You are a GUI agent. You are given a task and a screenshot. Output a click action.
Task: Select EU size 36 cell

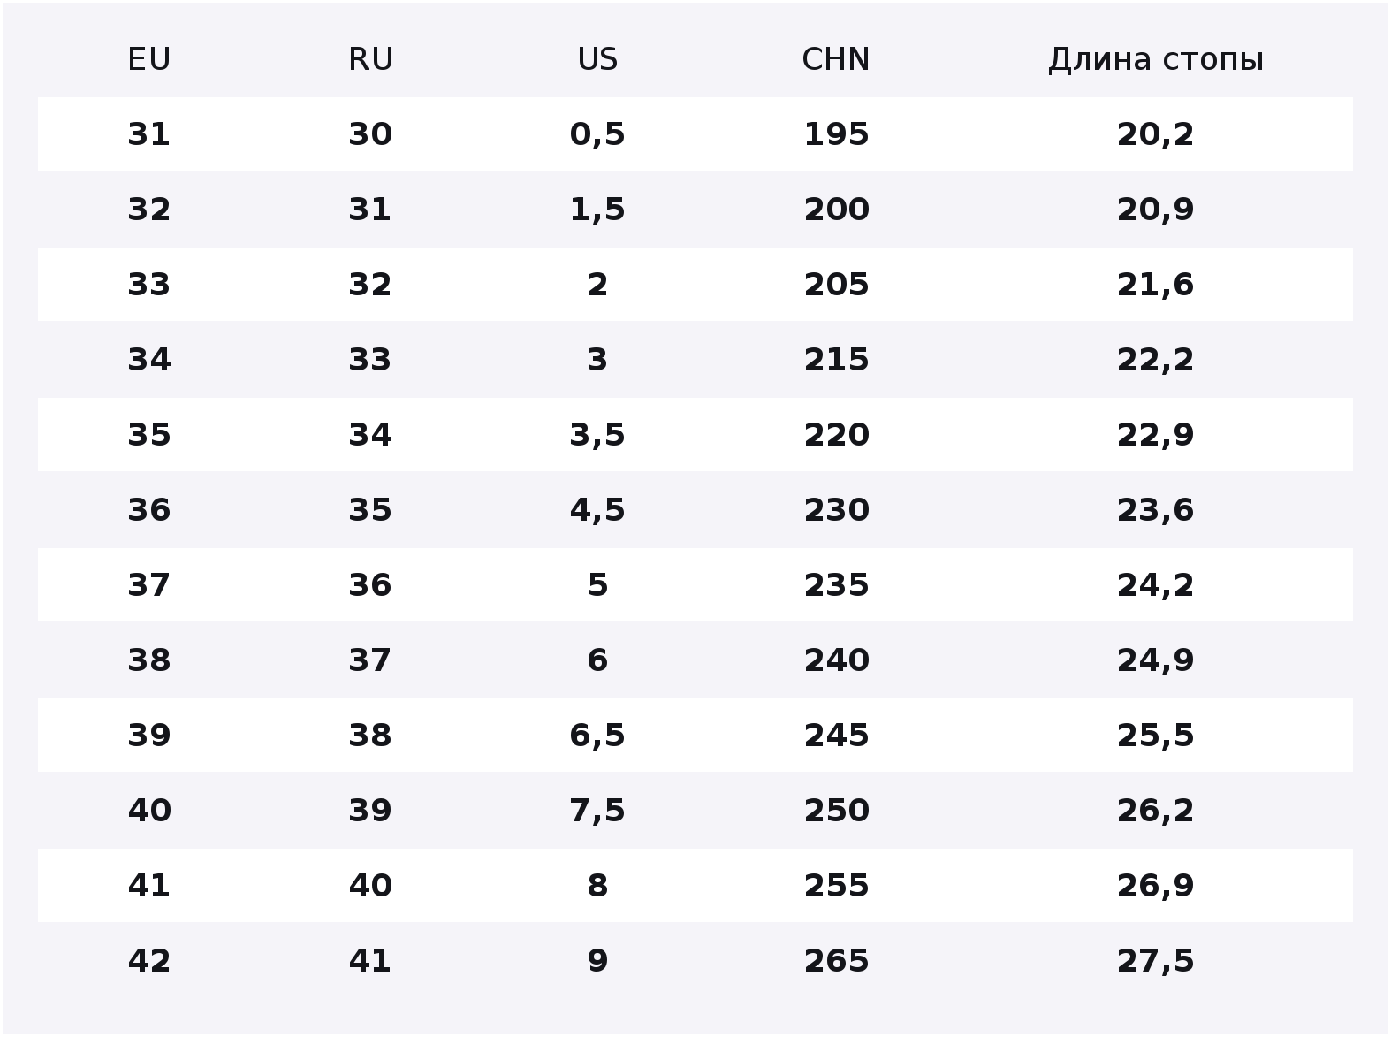148,510
